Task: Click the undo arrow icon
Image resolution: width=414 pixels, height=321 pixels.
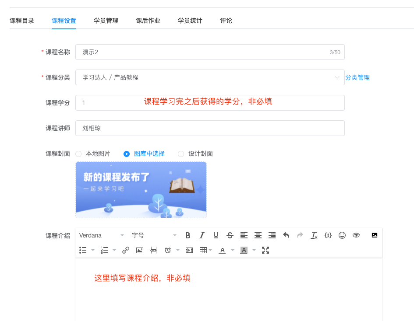Action: (286, 235)
